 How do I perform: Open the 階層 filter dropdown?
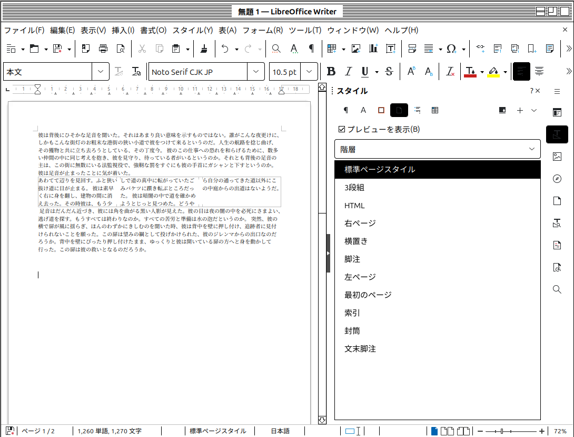pos(438,149)
